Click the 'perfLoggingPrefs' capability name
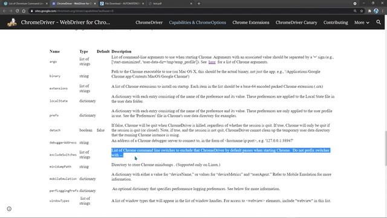This screenshot has height=218, width=387. [63, 191]
